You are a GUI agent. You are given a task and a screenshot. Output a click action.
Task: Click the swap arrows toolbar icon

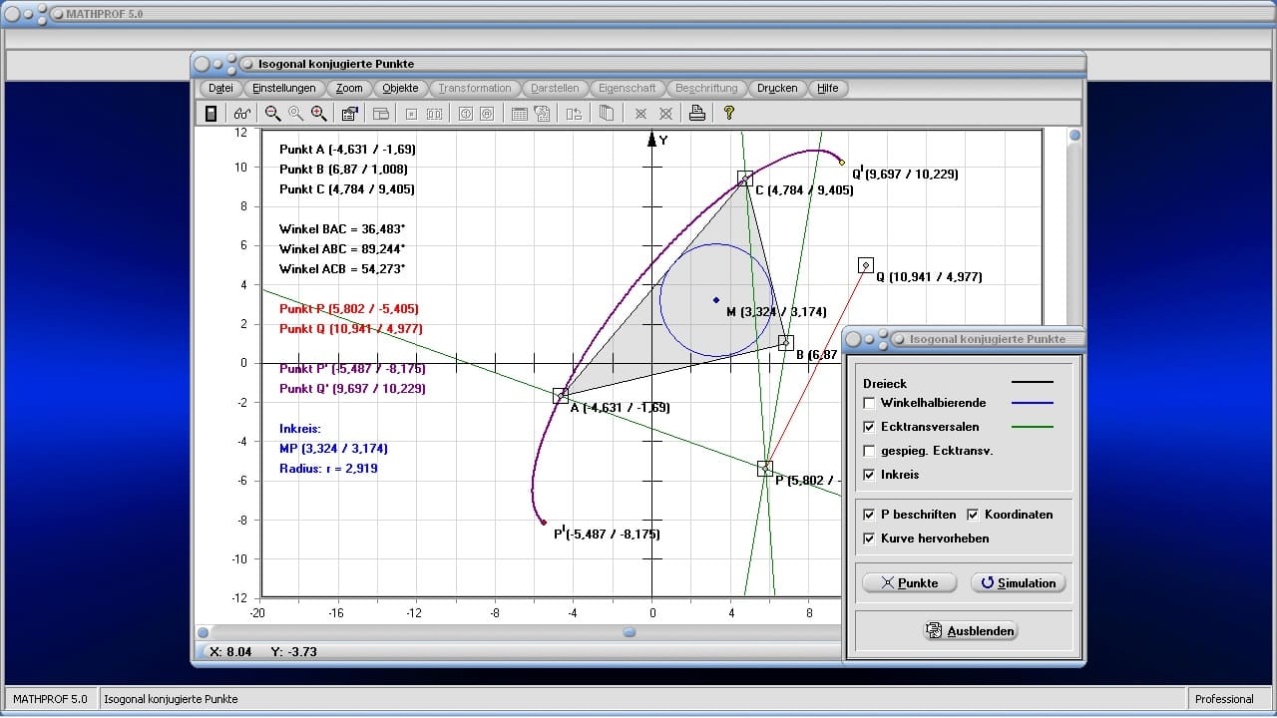(x=574, y=114)
